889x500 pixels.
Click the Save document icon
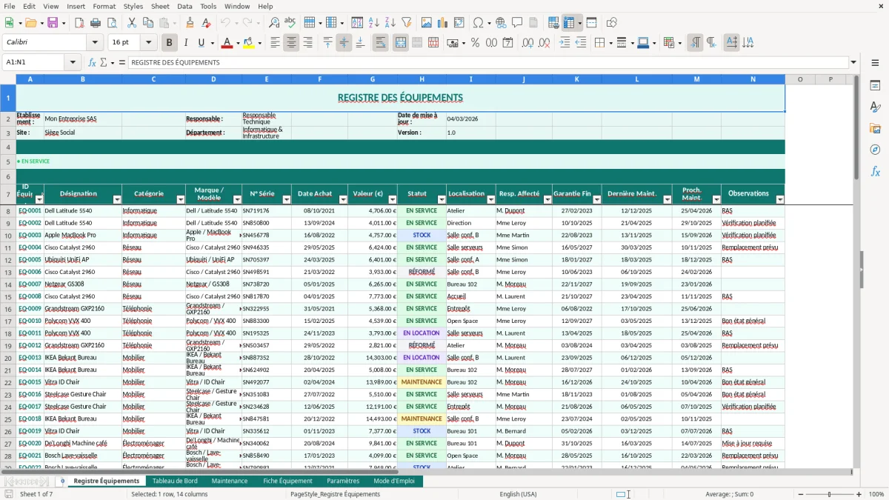coord(53,23)
